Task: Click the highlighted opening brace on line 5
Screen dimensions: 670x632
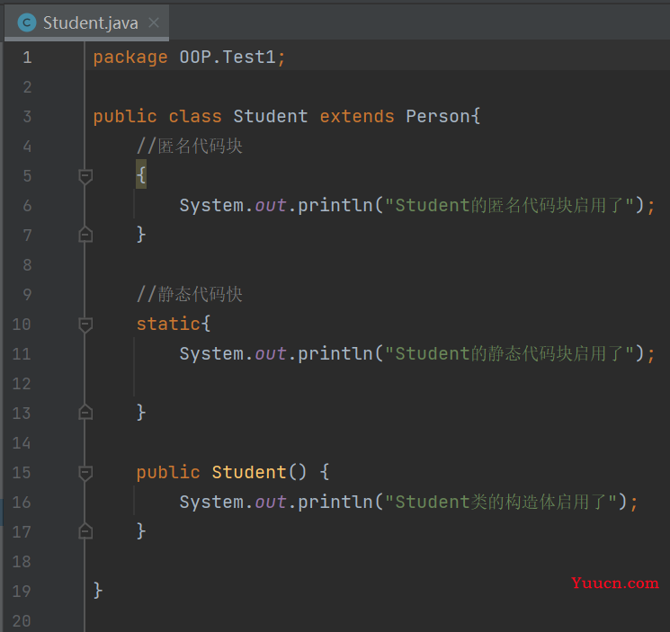Action: click(x=141, y=174)
